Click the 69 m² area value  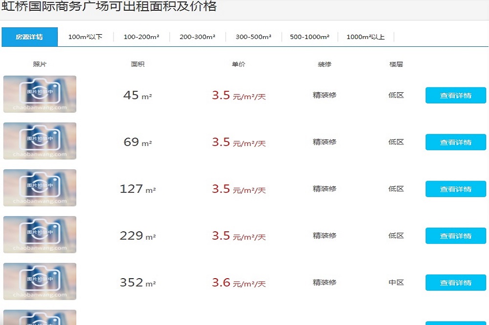click(137, 142)
